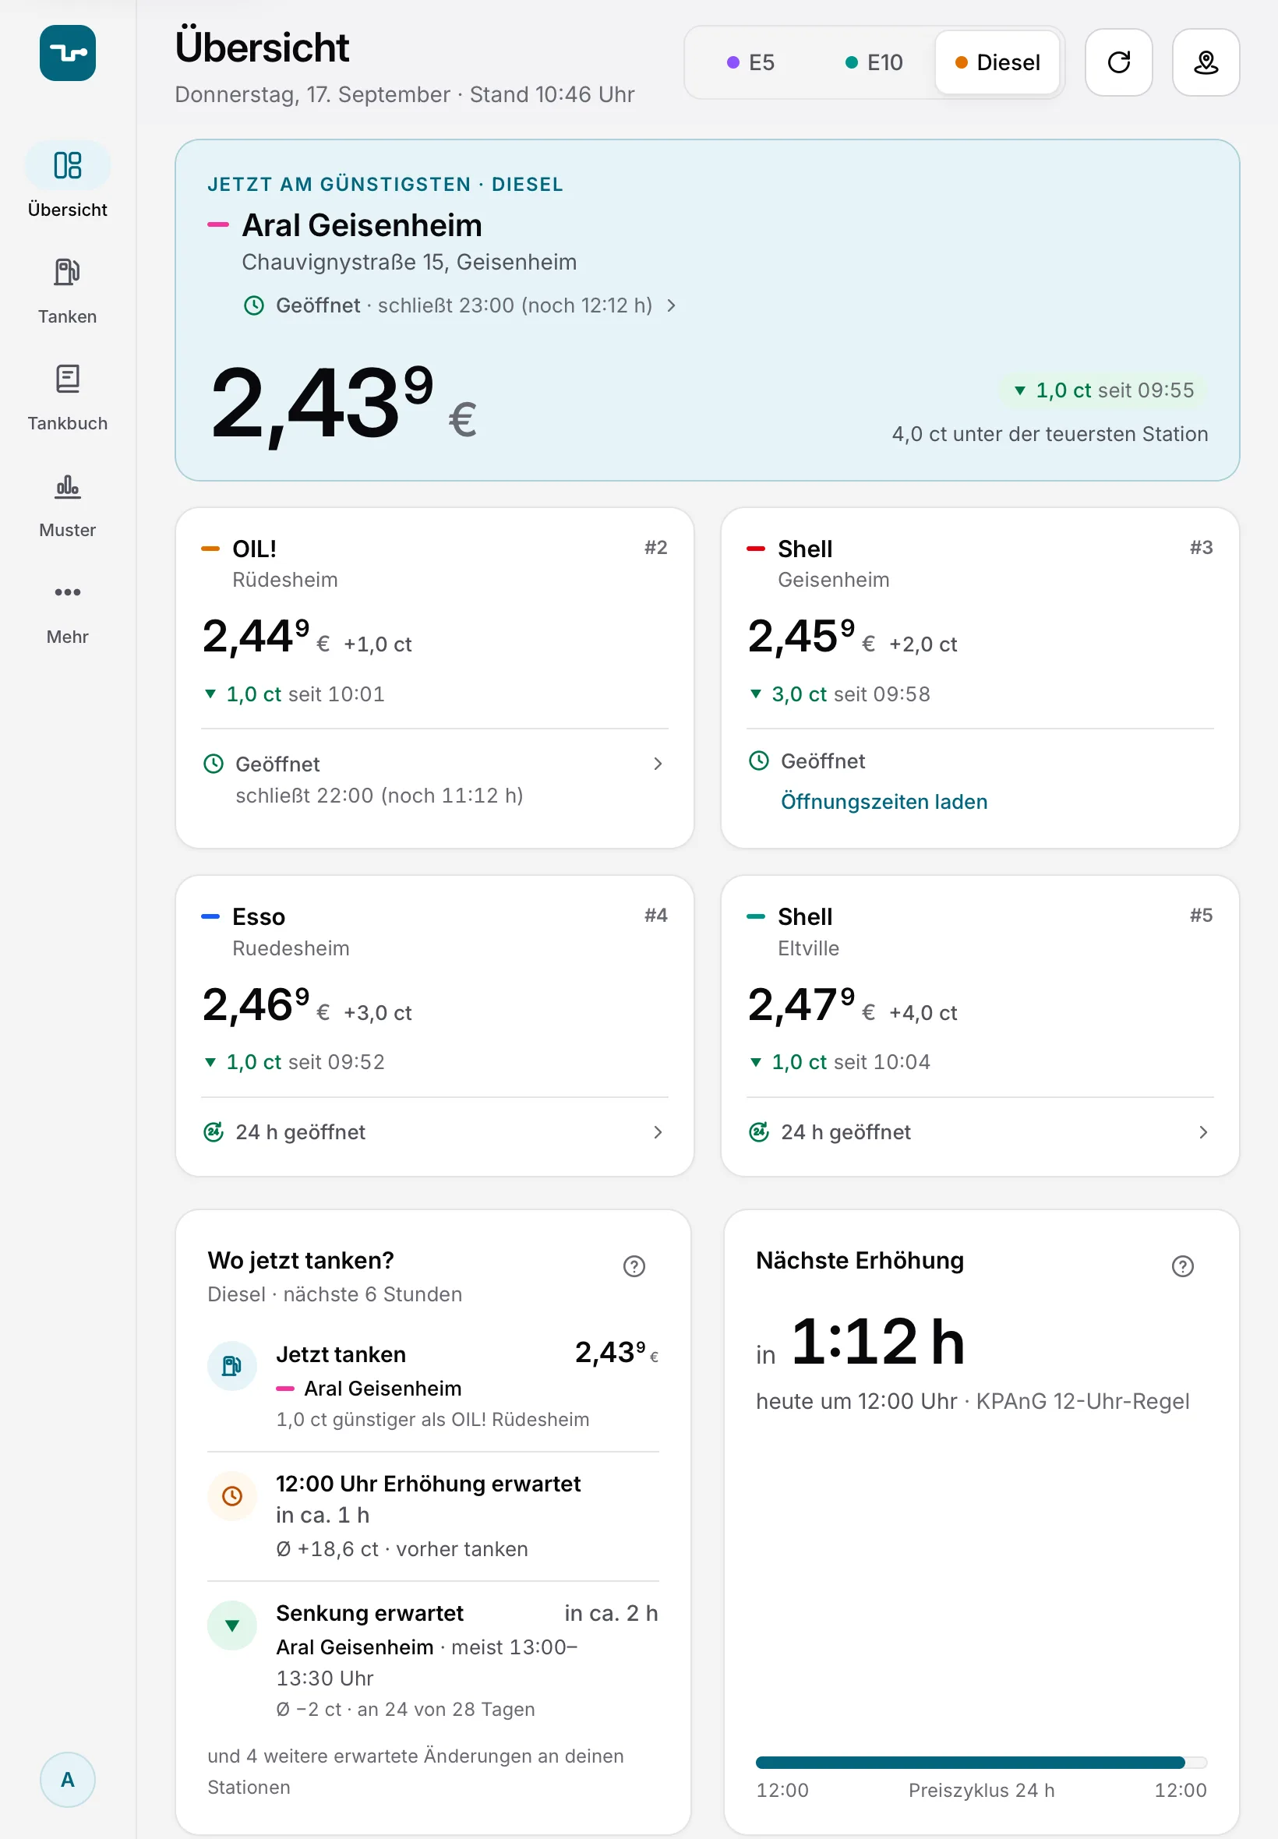Open the Übersicht dashboard nav item
Screen dimensions: 1278x1839
(67, 181)
